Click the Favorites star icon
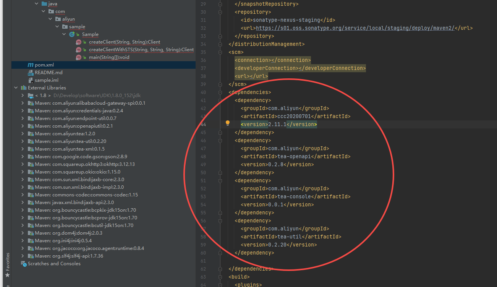This screenshot has width=497, height=287. tap(7, 275)
